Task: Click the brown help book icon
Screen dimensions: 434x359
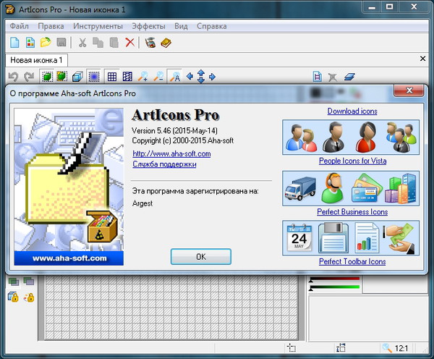Action: [x=166, y=43]
